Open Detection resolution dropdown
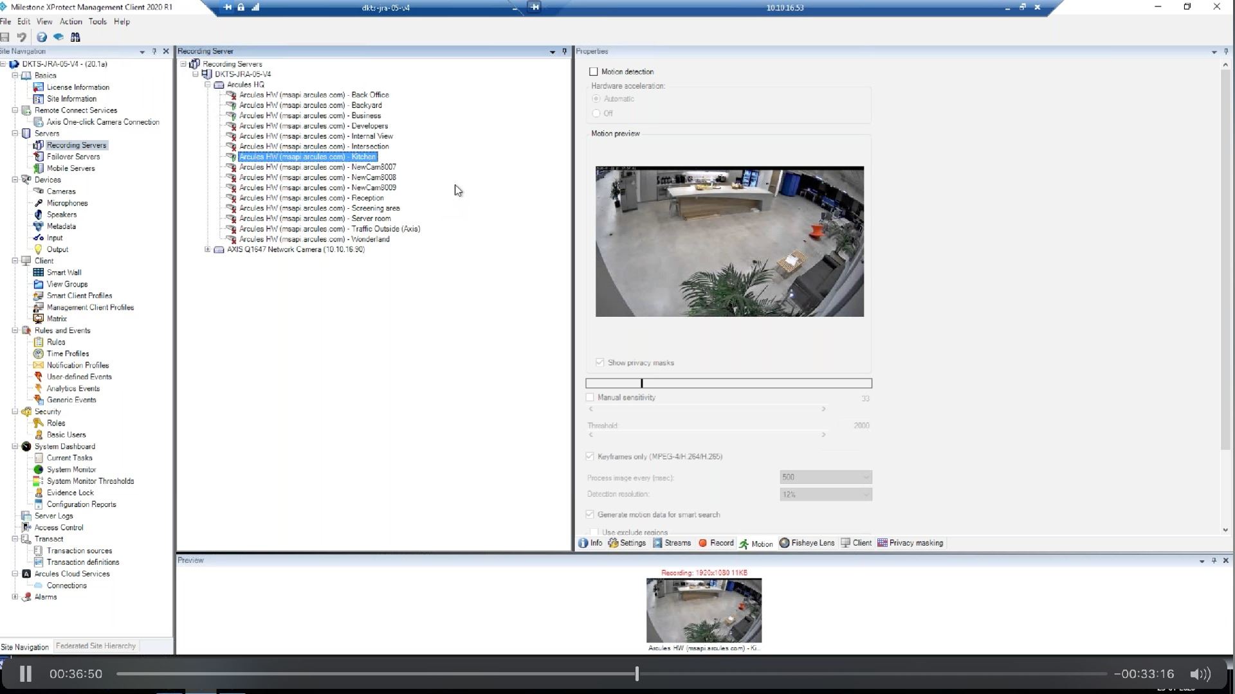 [826, 495]
